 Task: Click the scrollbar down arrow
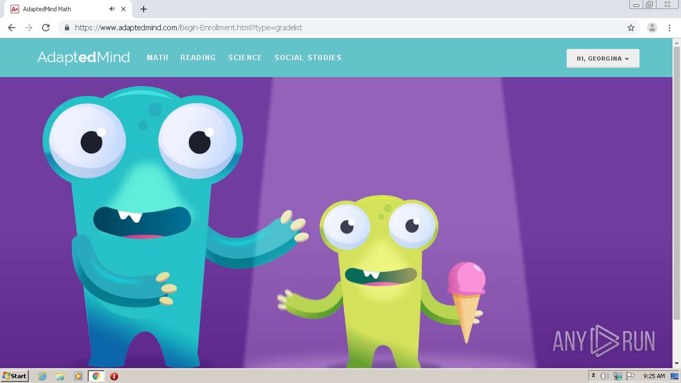677,363
